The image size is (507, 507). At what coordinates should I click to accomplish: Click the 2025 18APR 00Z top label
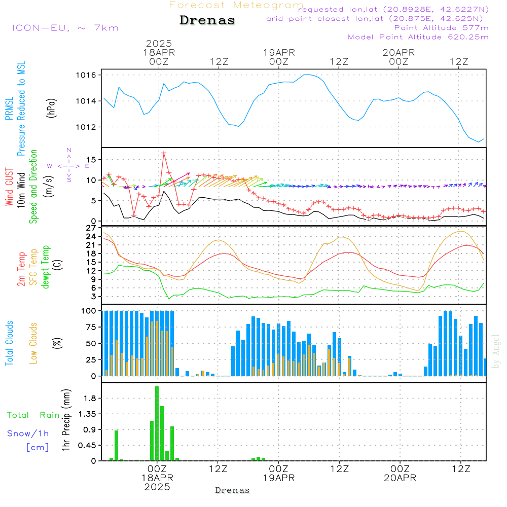click(159, 52)
